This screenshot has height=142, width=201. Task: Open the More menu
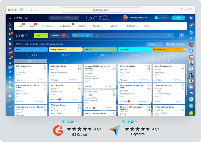point(147,26)
